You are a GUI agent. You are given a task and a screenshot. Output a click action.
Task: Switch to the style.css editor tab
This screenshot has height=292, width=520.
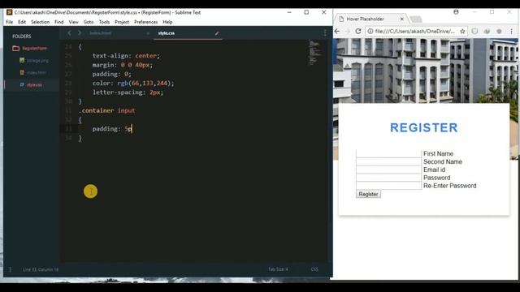pos(166,33)
